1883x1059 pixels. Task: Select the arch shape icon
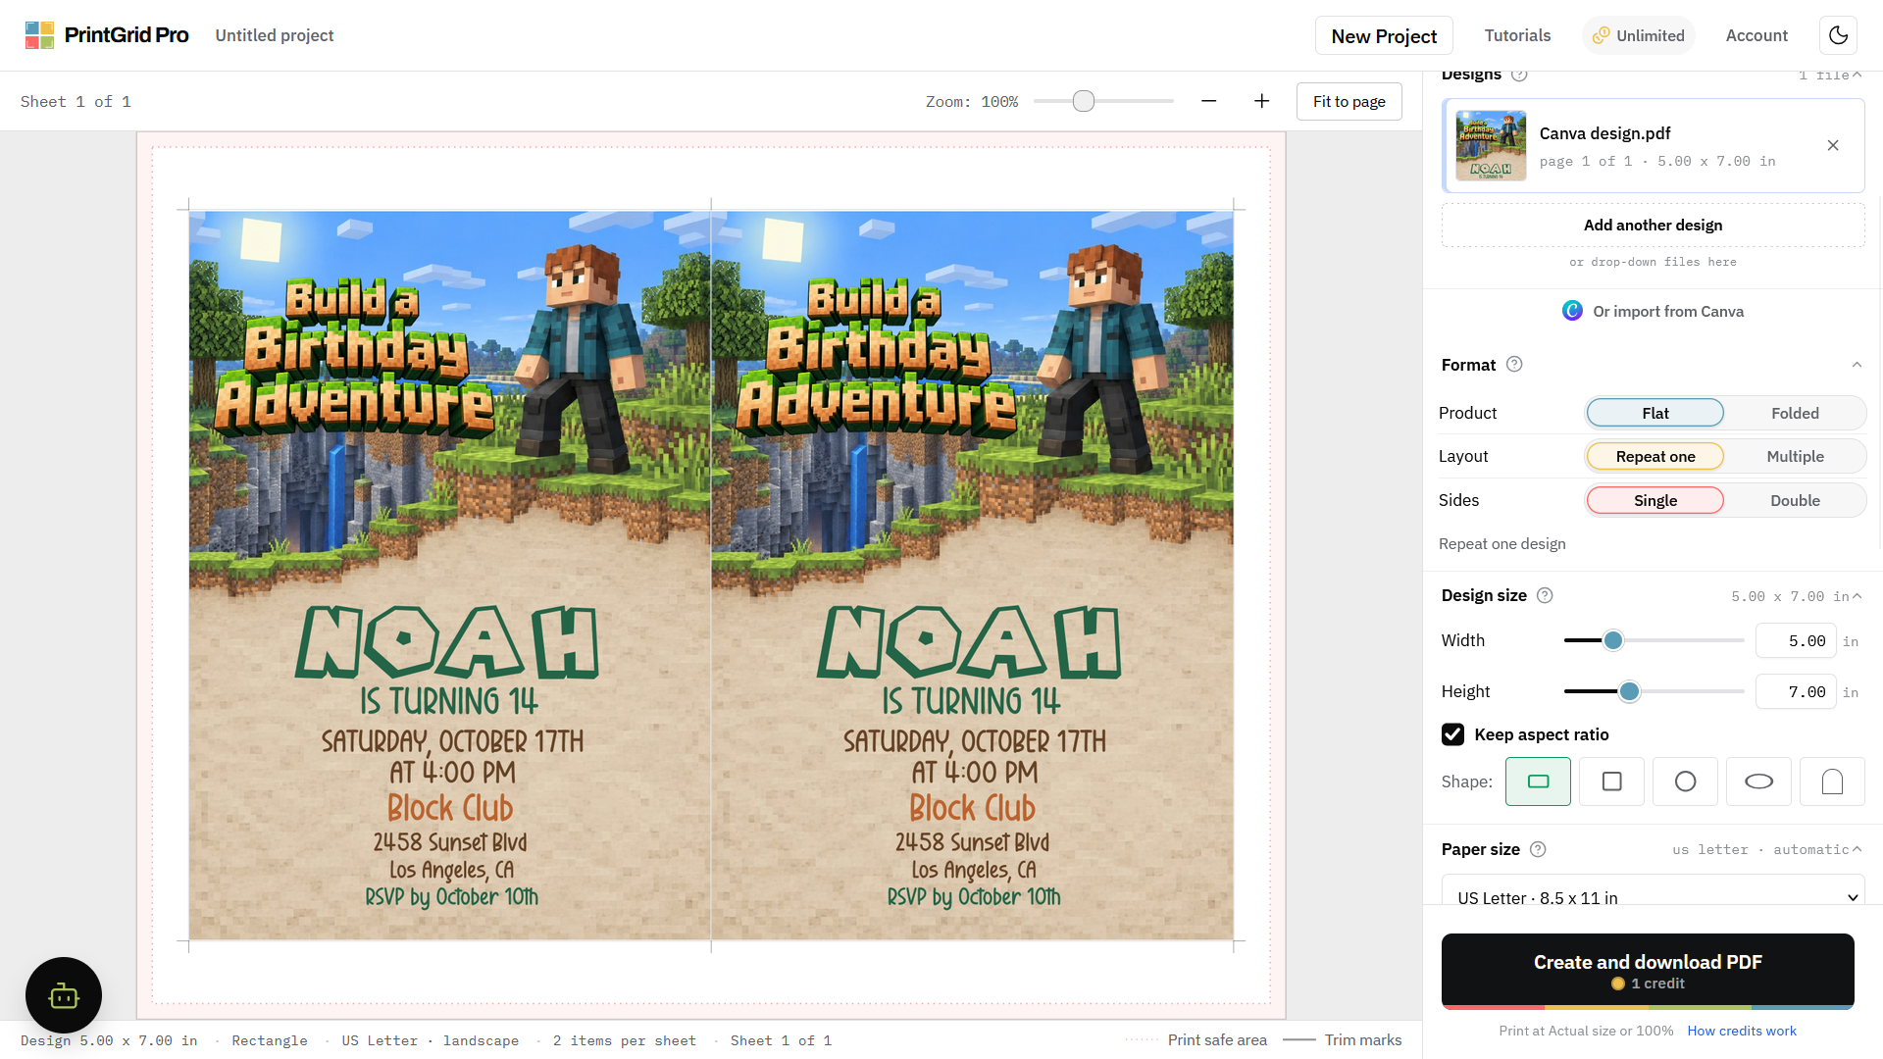(x=1832, y=782)
